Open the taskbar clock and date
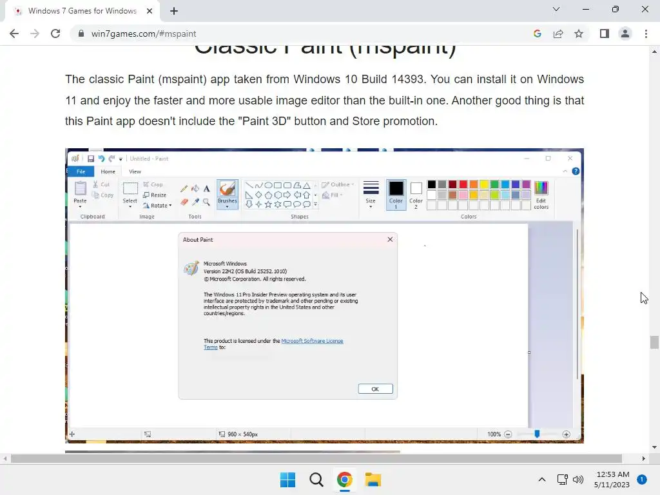The width and height of the screenshot is (660, 495). [612, 480]
